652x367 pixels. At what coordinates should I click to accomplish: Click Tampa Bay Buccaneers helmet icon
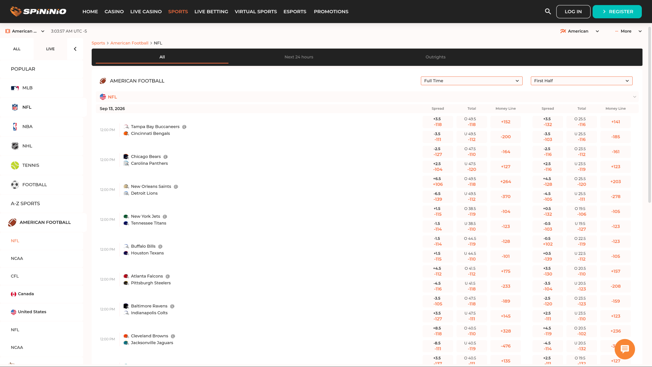click(x=126, y=127)
